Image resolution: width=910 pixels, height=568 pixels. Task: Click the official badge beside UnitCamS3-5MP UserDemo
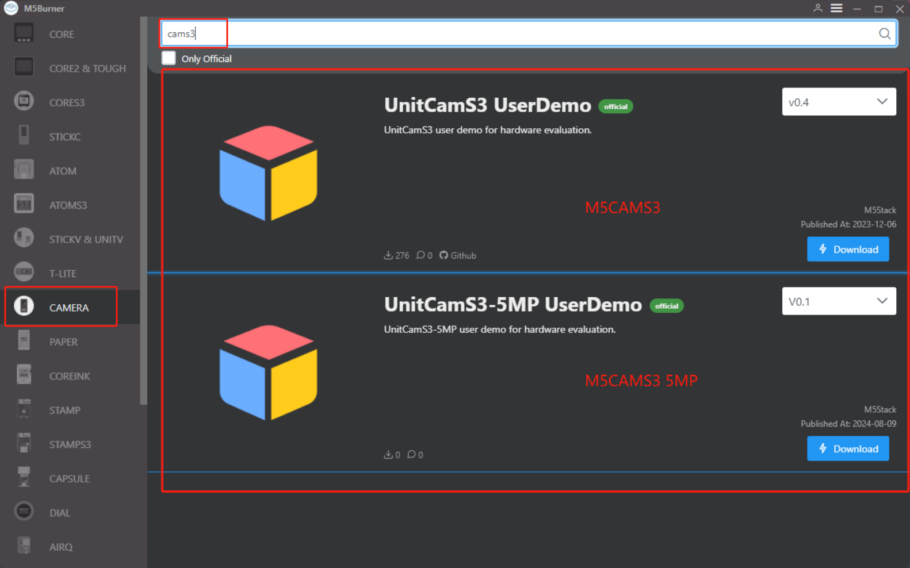click(666, 306)
